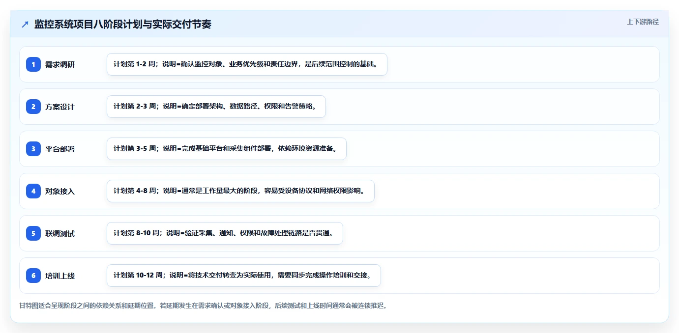Screen dimensions: 679x333
Task: Open the 计划第 10-12 周 description box
Action: click(x=244, y=276)
